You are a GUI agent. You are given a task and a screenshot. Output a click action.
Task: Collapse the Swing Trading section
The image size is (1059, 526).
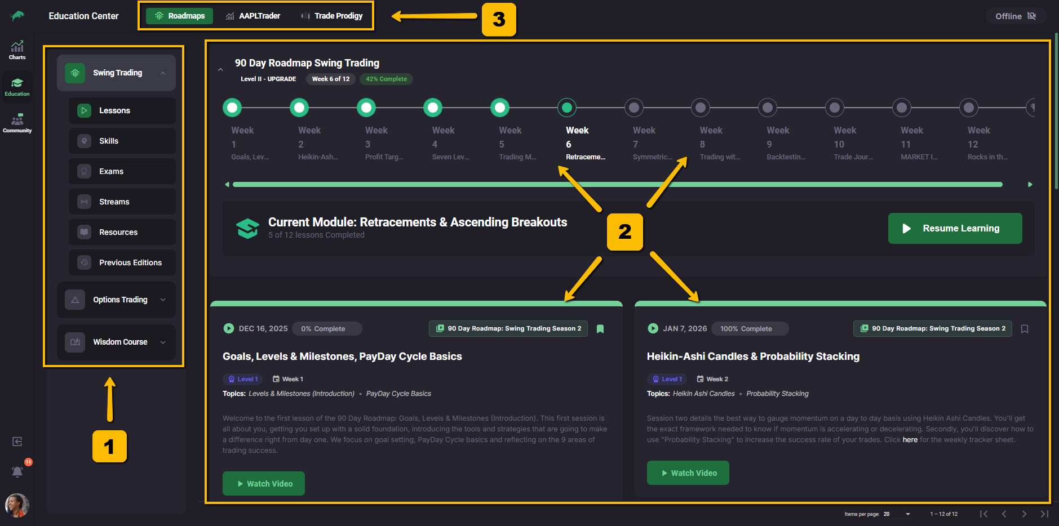point(163,73)
